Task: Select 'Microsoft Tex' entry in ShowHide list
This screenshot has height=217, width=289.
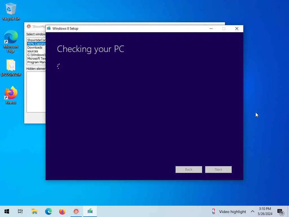Action: coord(36,58)
